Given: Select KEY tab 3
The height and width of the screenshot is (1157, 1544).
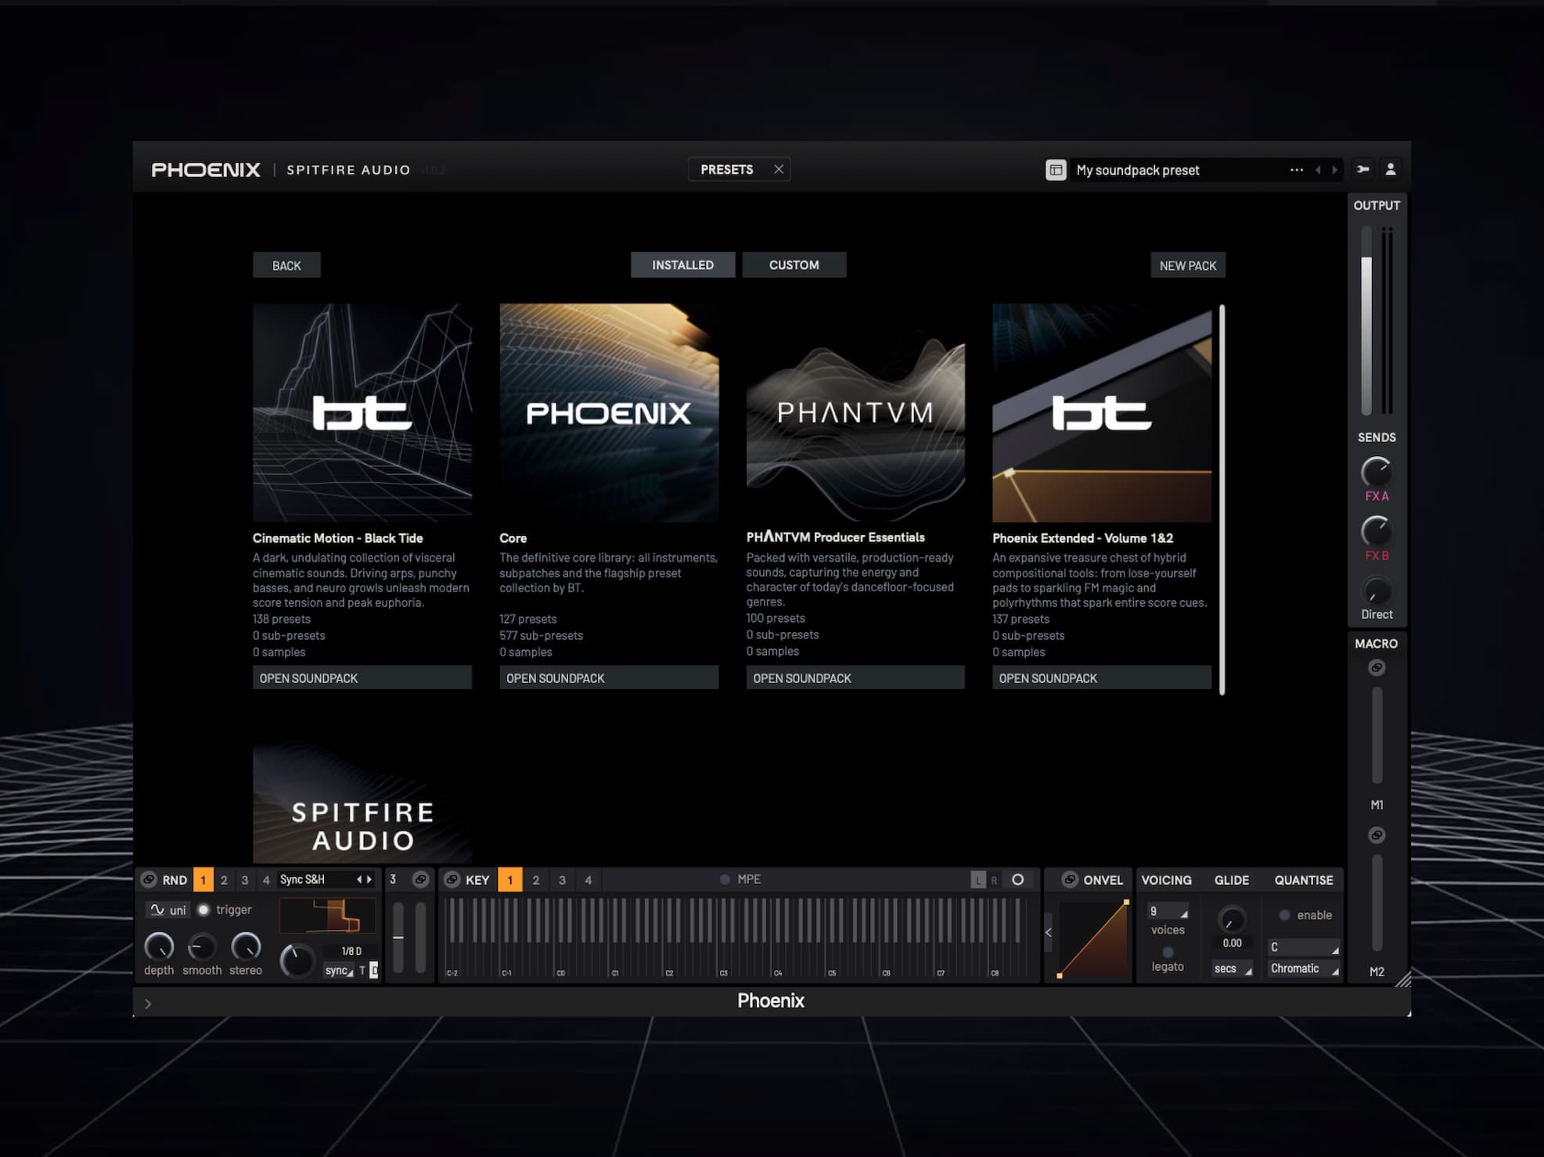Looking at the screenshot, I should (x=562, y=879).
